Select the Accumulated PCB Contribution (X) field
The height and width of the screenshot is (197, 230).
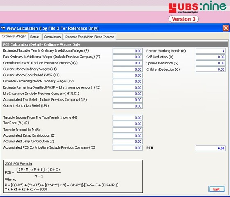tap(128, 148)
